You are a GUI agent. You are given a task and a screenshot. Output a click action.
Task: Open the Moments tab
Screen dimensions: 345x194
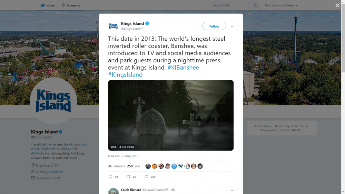click(71, 5)
